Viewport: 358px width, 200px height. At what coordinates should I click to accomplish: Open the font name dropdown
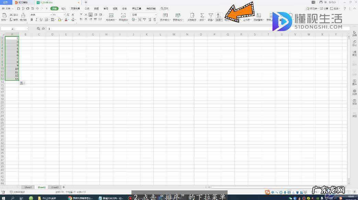[51, 15]
